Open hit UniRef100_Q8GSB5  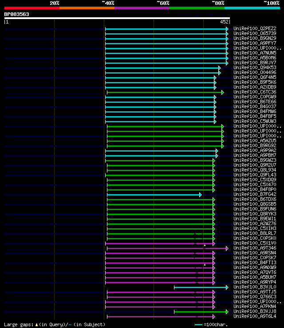coord(255,204)
